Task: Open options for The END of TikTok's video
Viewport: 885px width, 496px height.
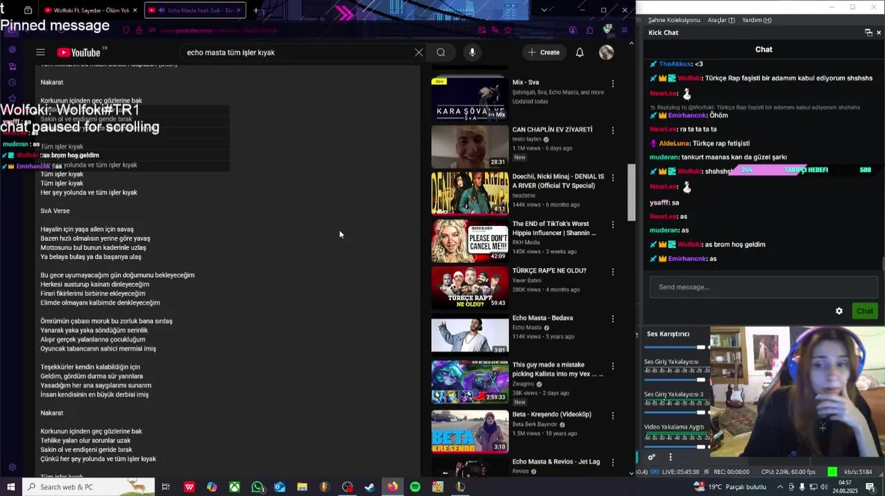Action: 613,225
